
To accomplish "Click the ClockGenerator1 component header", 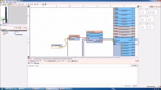I will coord(57,45).
